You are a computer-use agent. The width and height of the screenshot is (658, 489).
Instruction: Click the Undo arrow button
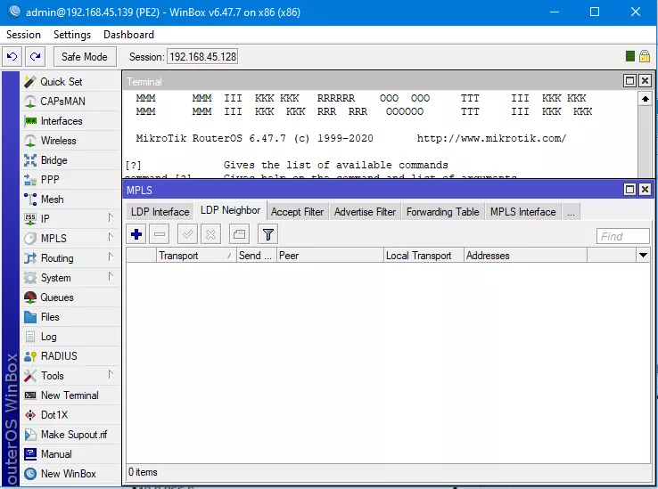pos(12,57)
